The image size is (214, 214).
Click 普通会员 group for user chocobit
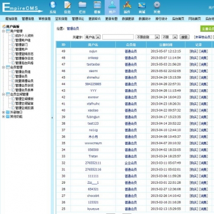click(x=131, y=196)
